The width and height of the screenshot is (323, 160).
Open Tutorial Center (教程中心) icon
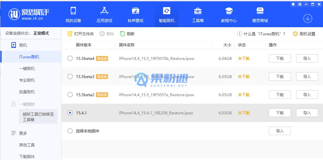coord(229,11)
